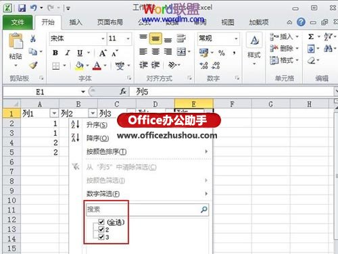Viewport: 338px width, 254px height.
Task: Toggle the Select All (全选) checkbox
Action: [x=101, y=222]
